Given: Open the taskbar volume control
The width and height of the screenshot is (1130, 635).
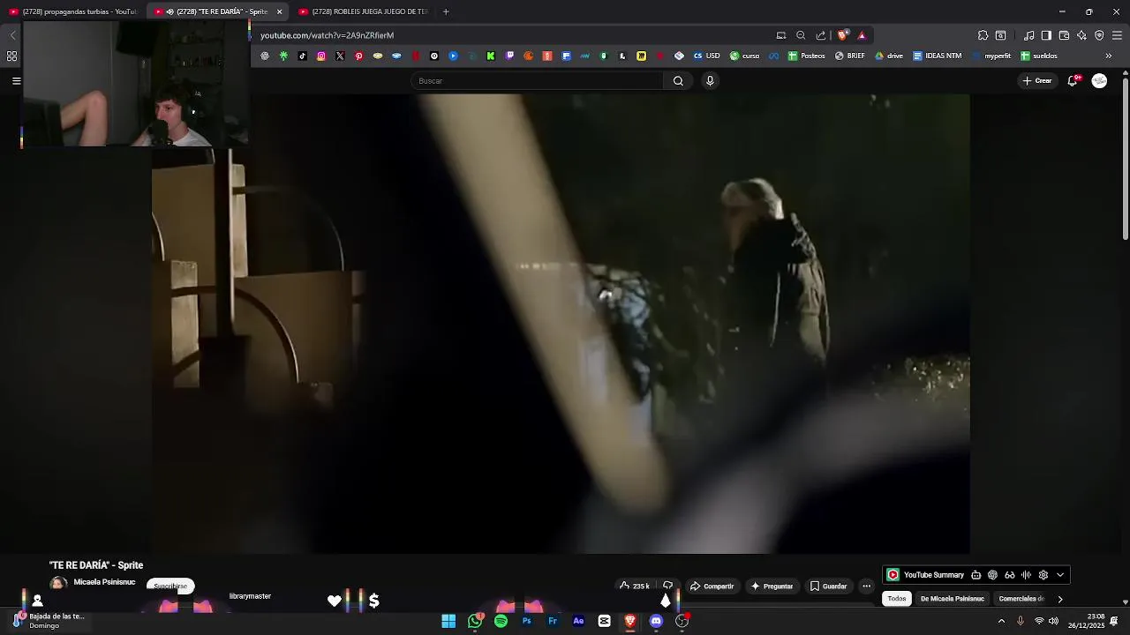Looking at the screenshot, I should click(1053, 621).
